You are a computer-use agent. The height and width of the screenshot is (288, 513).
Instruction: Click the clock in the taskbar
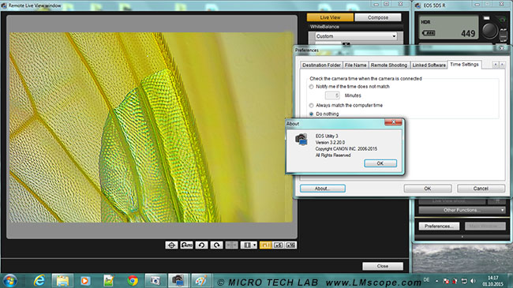point(492,281)
